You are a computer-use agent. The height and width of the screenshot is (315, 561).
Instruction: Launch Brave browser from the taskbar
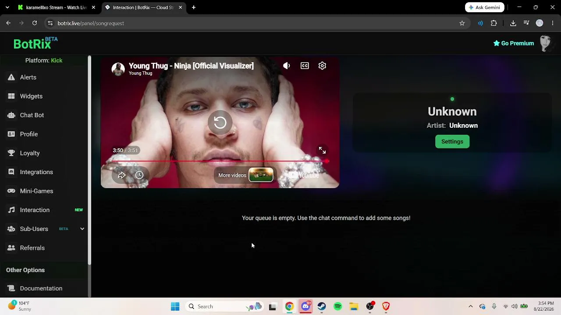click(386, 307)
